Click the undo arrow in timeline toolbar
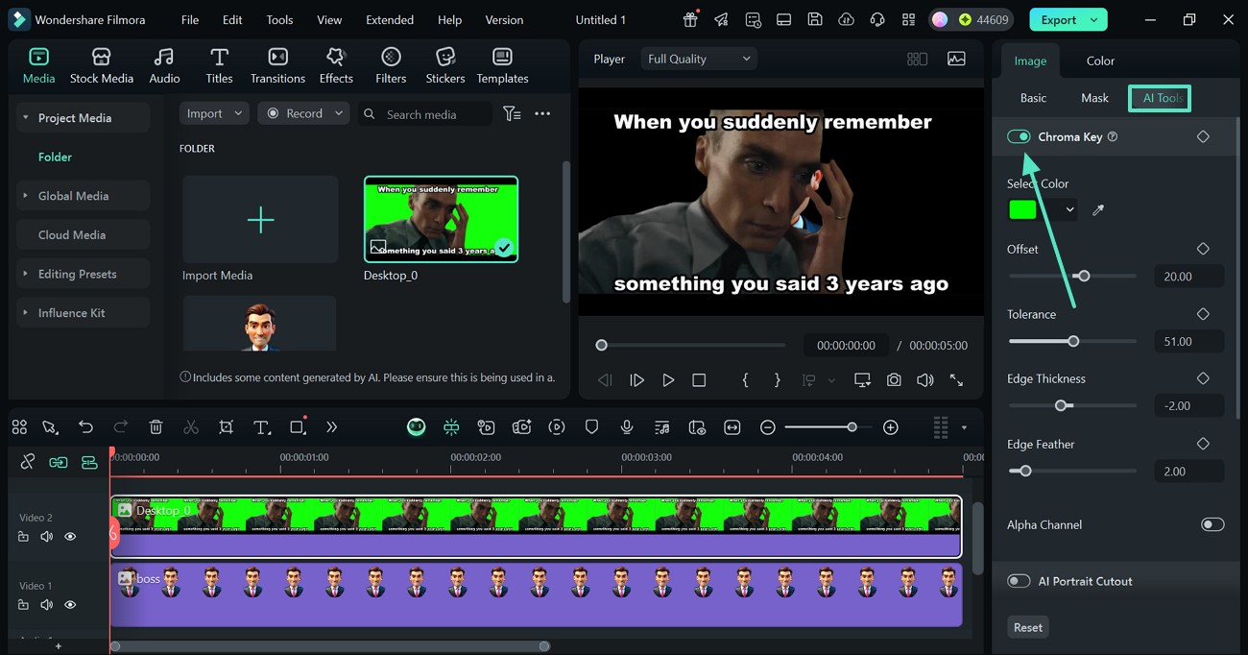Viewport: 1248px width, 655px height. click(x=86, y=427)
